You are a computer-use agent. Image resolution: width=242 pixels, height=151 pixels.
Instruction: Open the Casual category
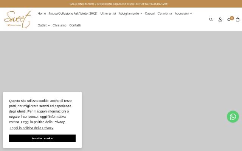[x=150, y=14]
